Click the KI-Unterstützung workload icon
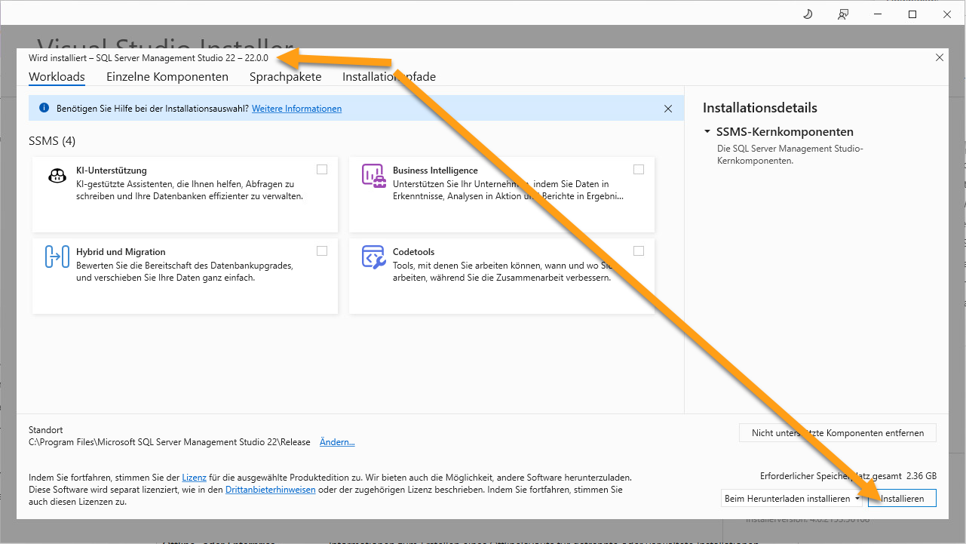The width and height of the screenshot is (966, 544). click(57, 176)
